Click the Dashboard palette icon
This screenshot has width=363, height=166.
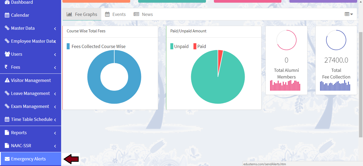[7, 2]
